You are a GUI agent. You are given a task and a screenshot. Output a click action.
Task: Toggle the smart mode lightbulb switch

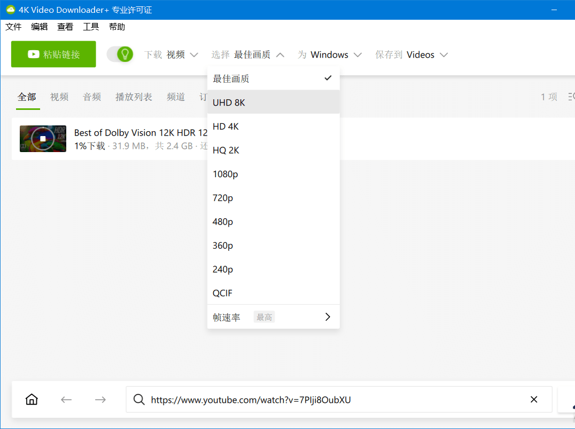tap(120, 54)
